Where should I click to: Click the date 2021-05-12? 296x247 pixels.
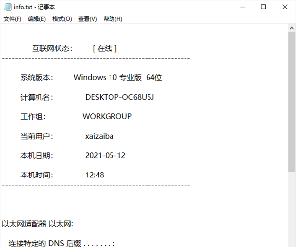106,155
